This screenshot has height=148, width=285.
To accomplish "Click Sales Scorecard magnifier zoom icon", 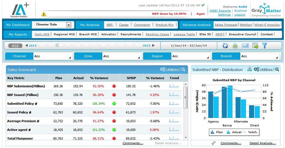I will pyautogui.click(x=183, y=70).
